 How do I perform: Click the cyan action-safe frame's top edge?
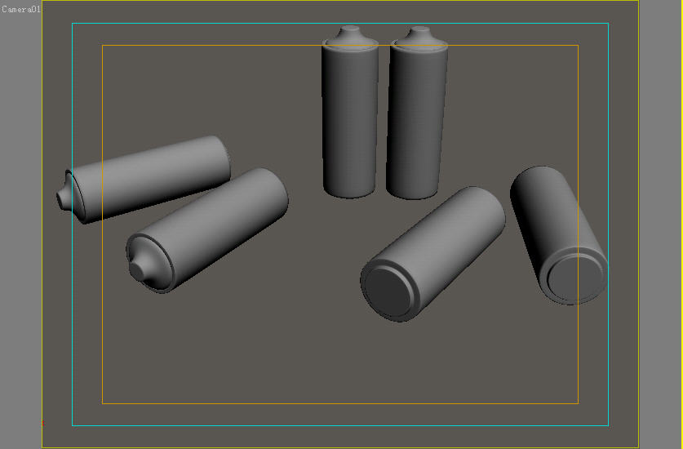pos(326,24)
